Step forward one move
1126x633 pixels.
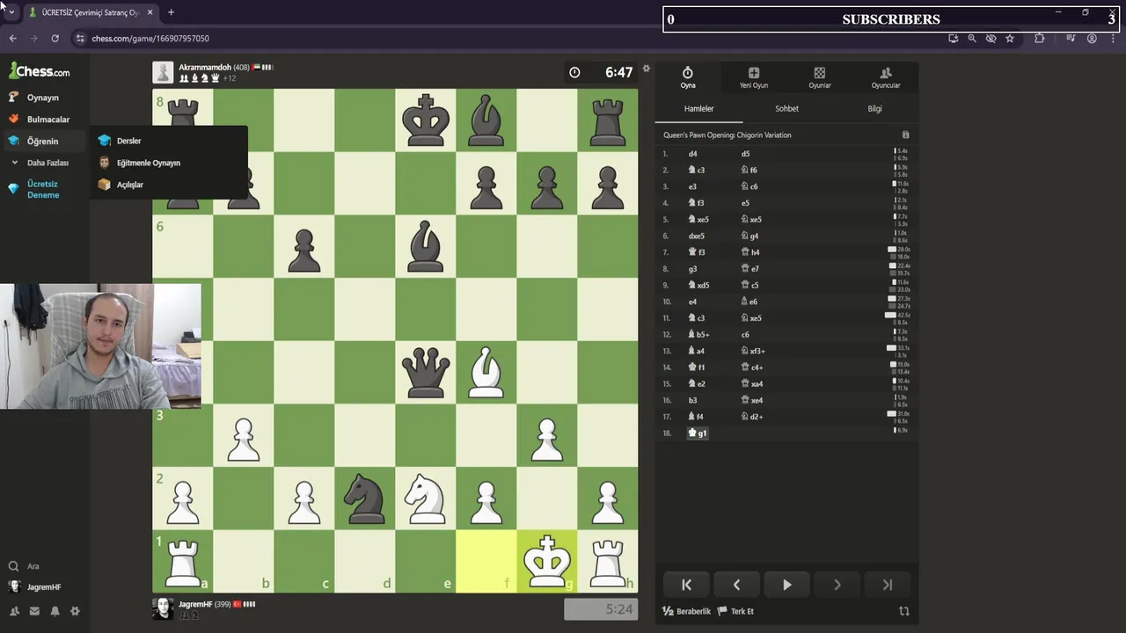[x=837, y=585]
